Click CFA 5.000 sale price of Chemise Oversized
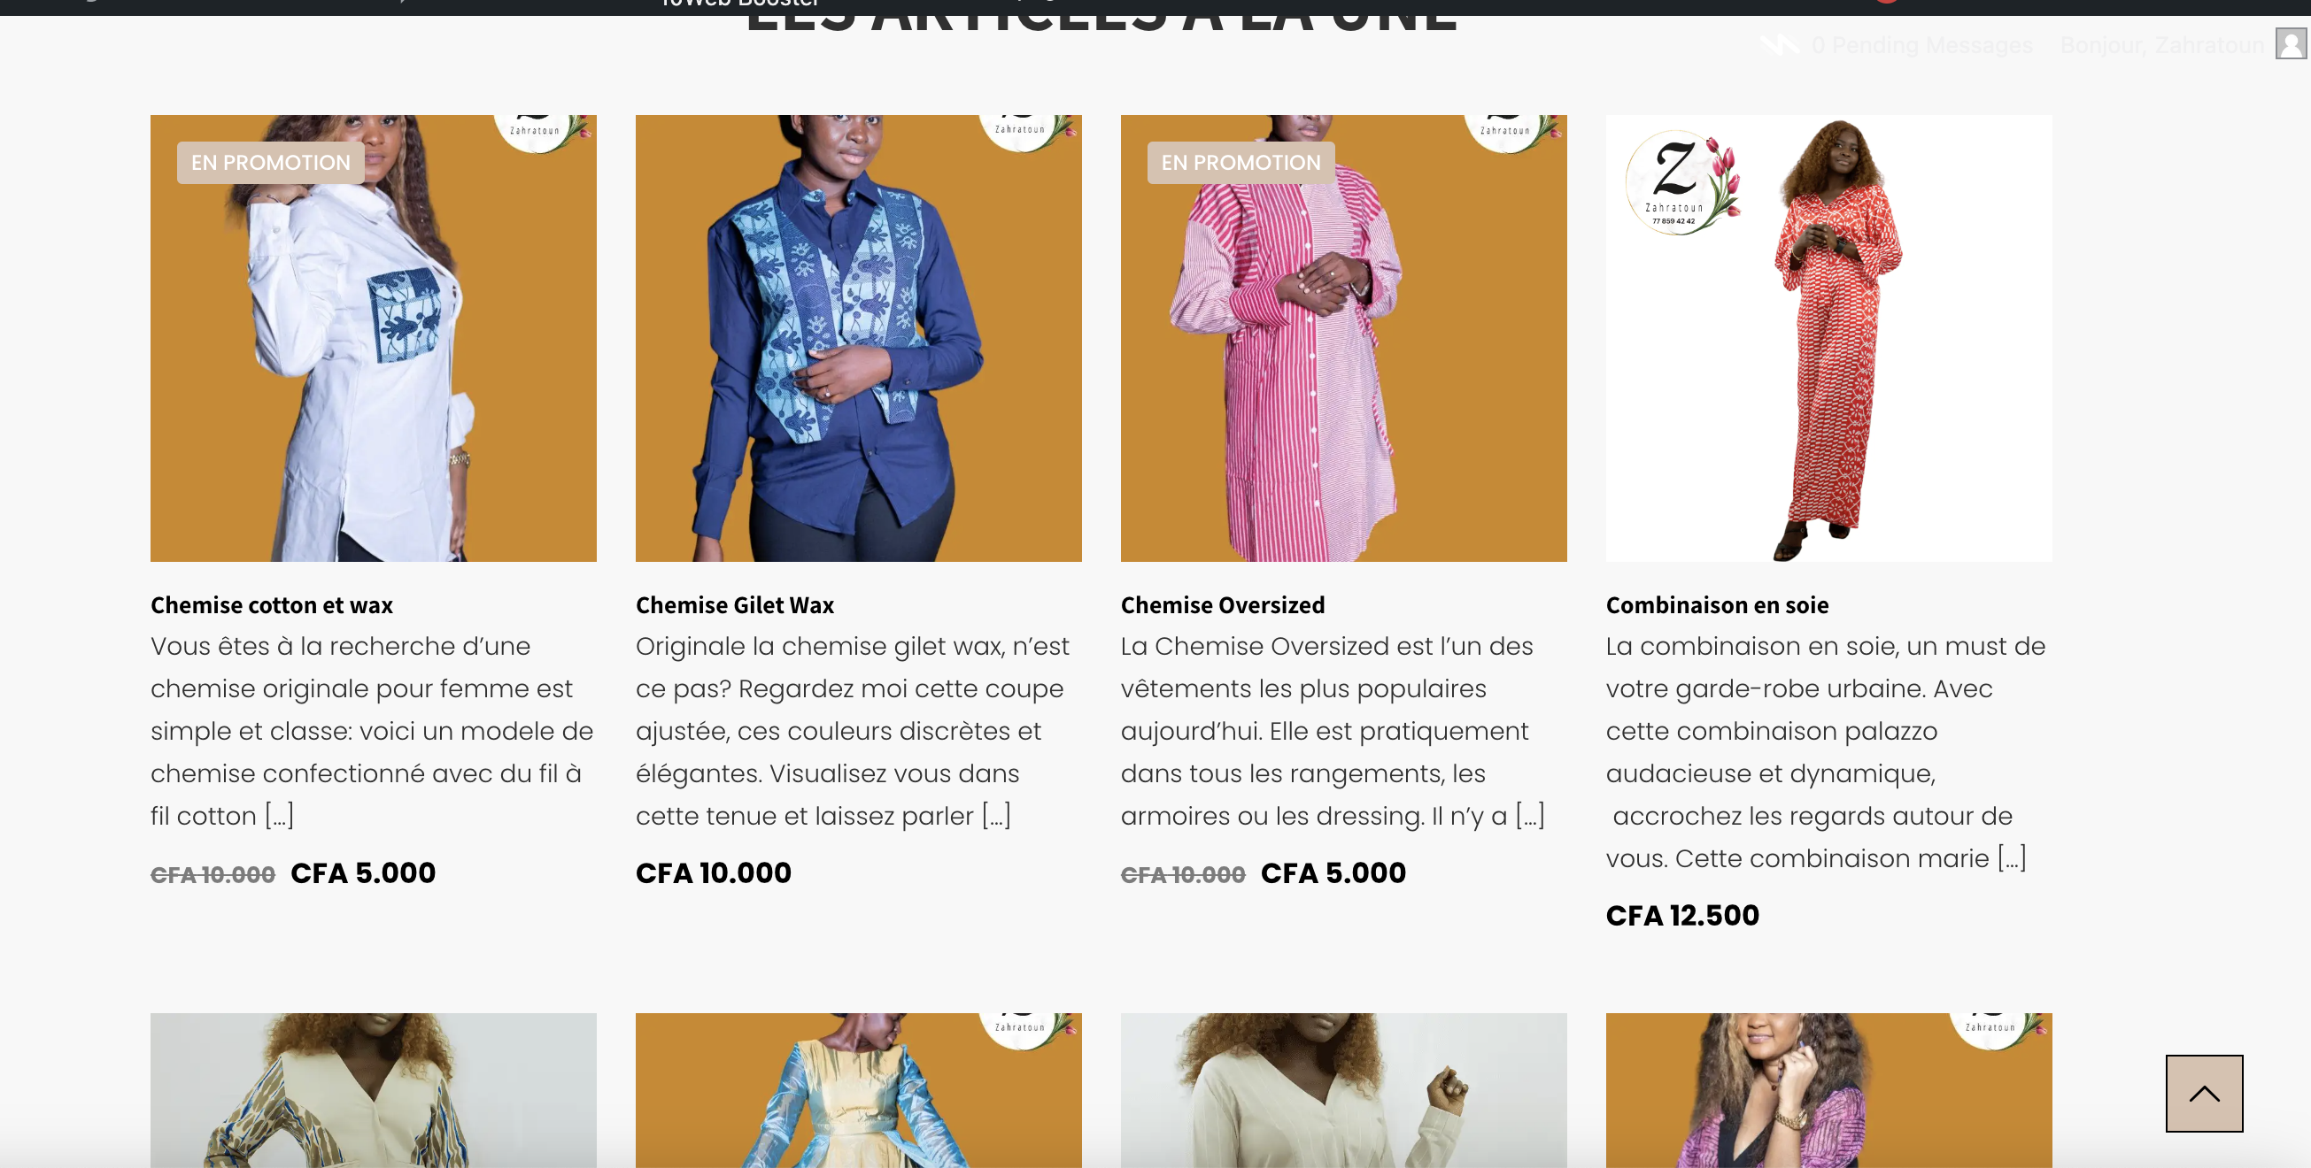 point(1333,873)
